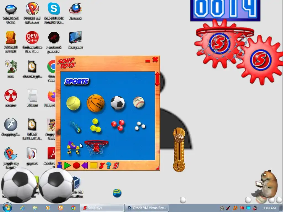The height and width of the screenshot is (212, 283).
Task: Pick the basketball toy in Sports panel
Action: coord(96,103)
